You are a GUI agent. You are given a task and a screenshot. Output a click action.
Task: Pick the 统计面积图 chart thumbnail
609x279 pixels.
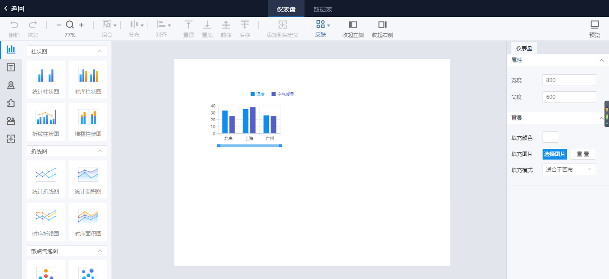pyautogui.click(x=88, y=180)
